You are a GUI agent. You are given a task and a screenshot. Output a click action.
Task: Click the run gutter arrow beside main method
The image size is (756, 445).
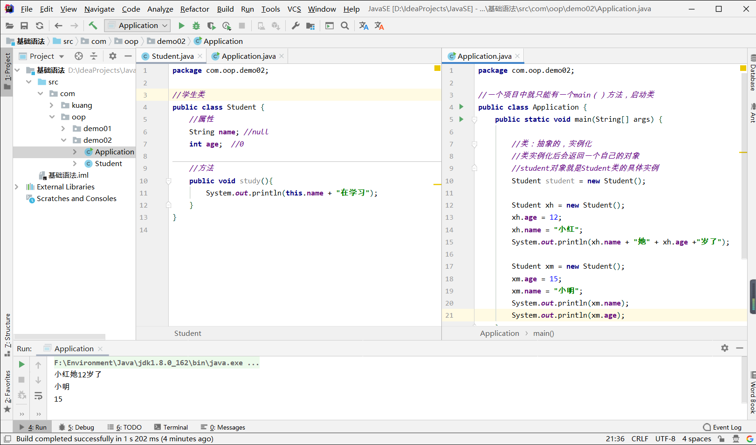point(461,119)
